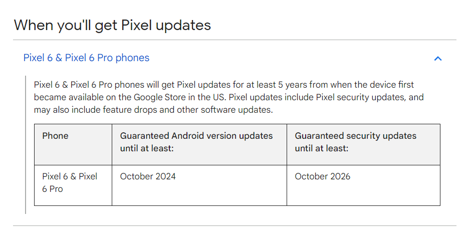Click the Pixel 6 & Pixel 6 Pro phones heading
The height and width of the screenshot is (235, 471).
pos(86,58)
